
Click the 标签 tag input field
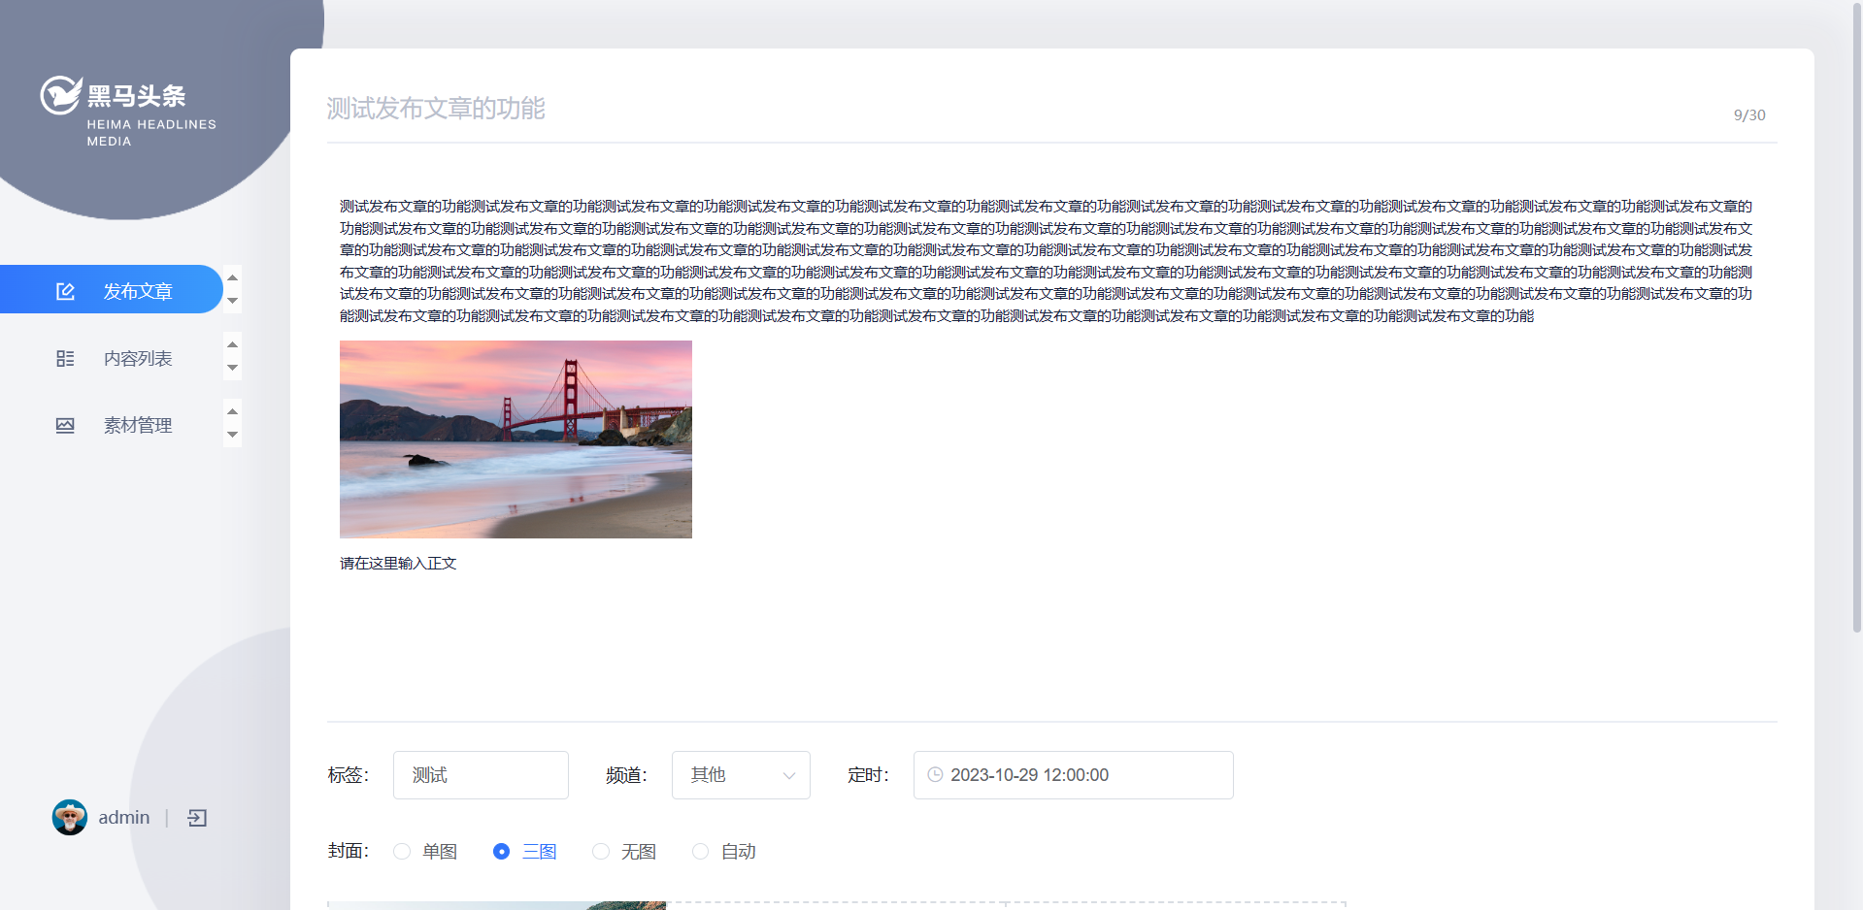pyautogui.click(x=481, y=775)
